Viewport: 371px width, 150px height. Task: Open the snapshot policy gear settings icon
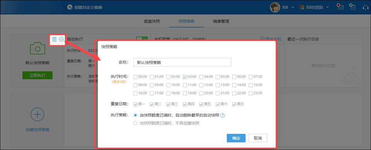tap(61, 39)
